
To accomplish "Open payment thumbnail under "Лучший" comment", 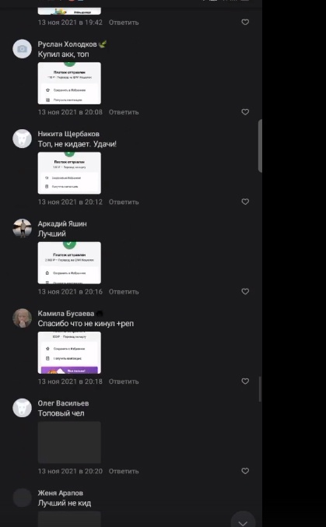I will click(69, 263).
